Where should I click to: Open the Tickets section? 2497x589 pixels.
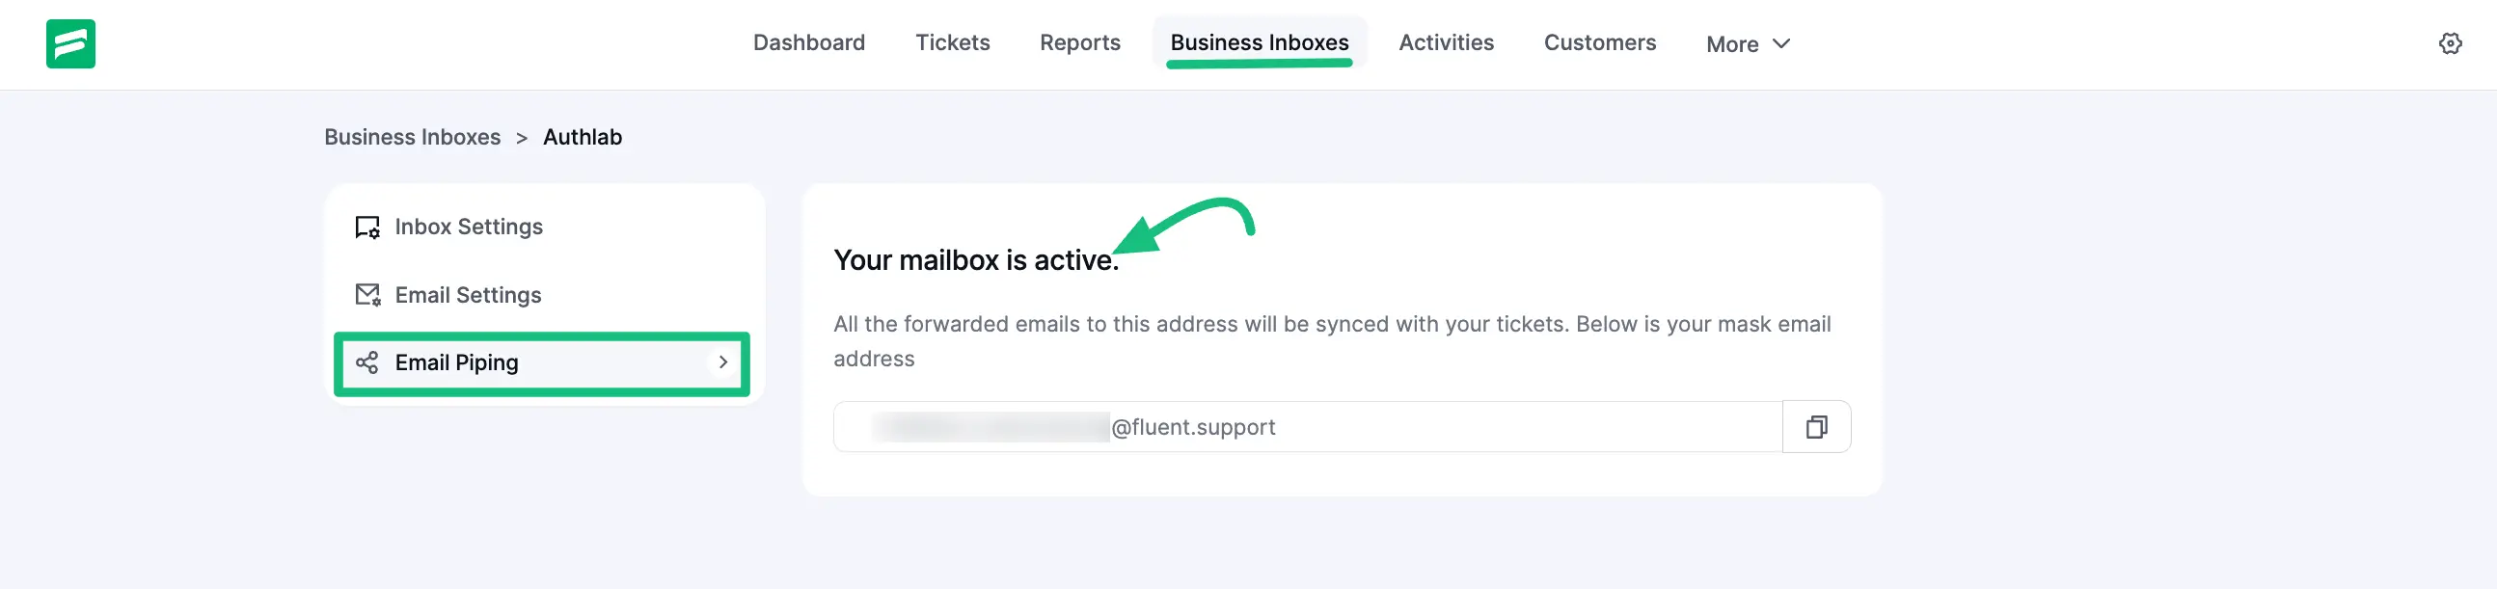[x=953, y=42]
